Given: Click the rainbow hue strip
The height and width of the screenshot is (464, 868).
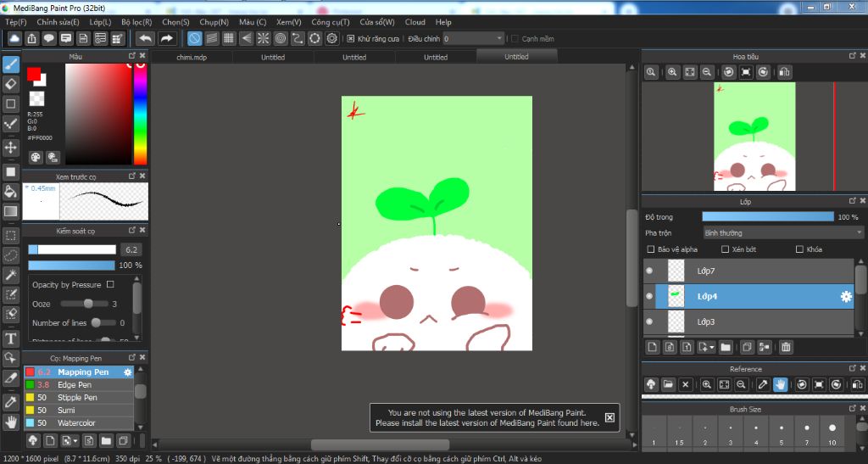Looking at the screenshot, I should (x=141, y=114).
